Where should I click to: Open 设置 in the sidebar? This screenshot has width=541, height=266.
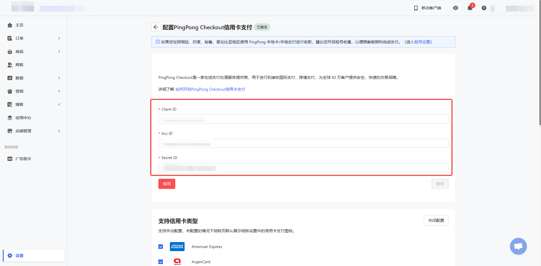tap(34, 256)
